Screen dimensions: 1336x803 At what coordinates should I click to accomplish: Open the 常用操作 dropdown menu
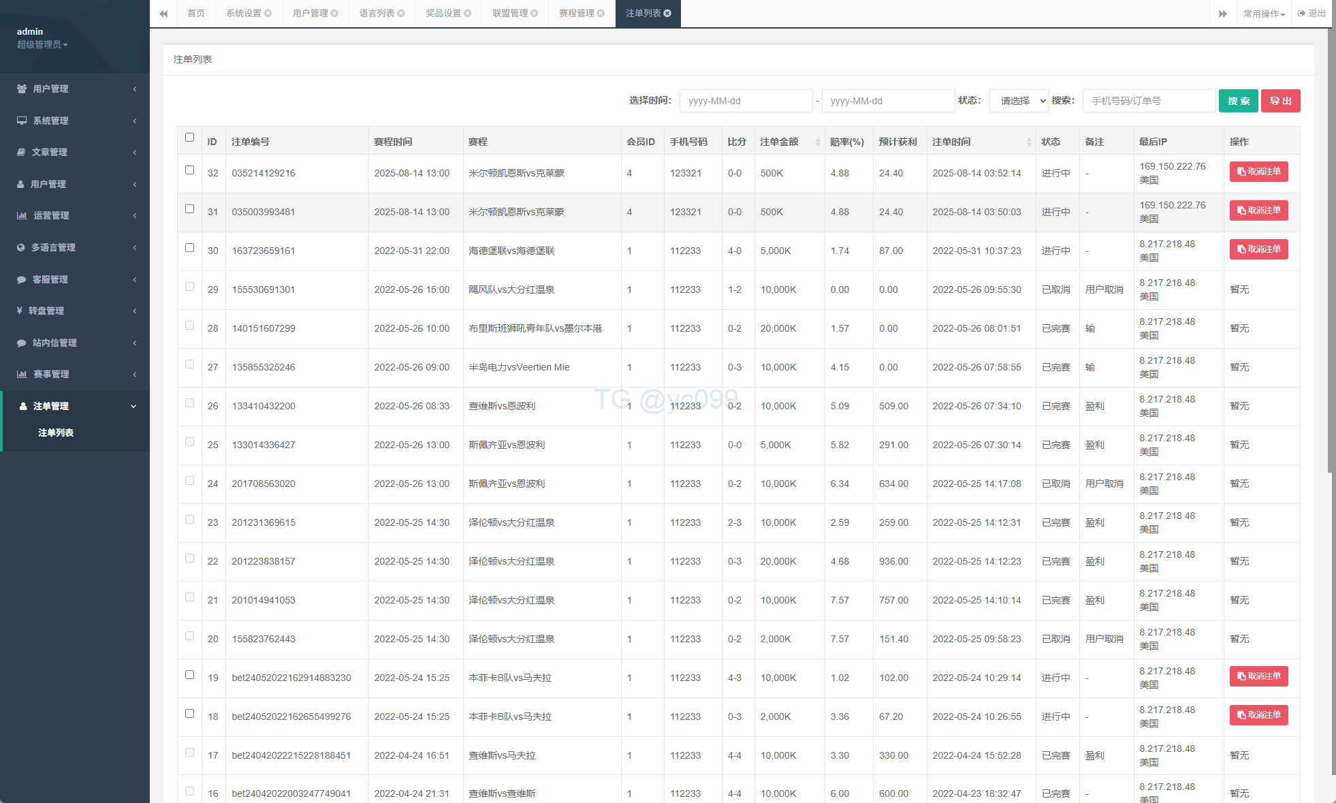(x=1264, y=14)
